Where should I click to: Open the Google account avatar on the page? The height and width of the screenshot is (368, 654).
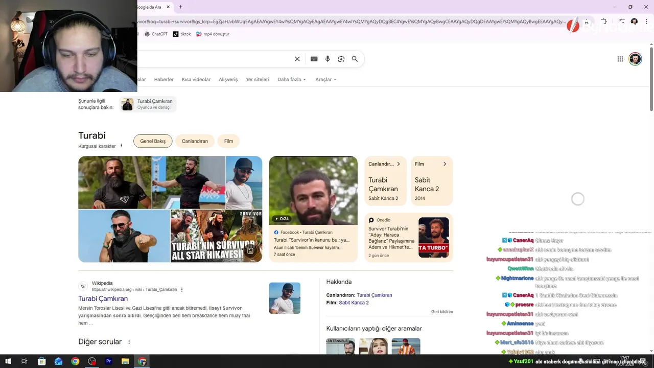[x=635, y=59]
